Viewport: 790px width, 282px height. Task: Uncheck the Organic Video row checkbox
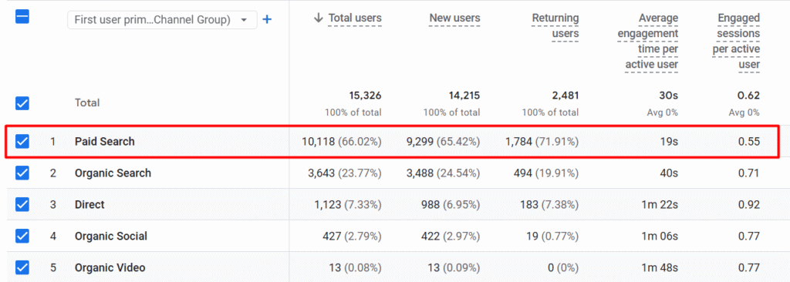pyautogui.click(x=22, y=267)
